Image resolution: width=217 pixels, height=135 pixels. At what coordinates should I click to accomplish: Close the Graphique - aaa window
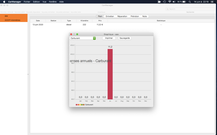coord(71,34)
